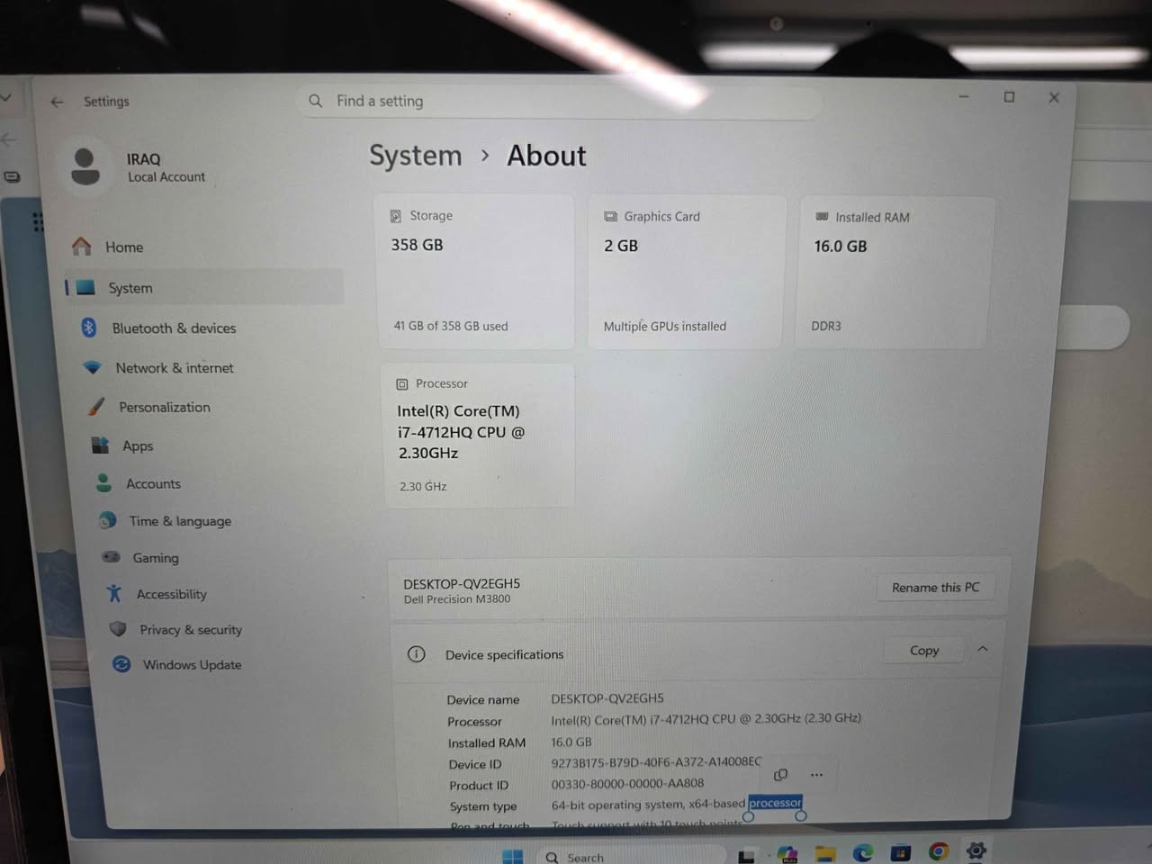1152x864 pixels.
Task: Open the Storage 358 GB card
Action: 474,271
